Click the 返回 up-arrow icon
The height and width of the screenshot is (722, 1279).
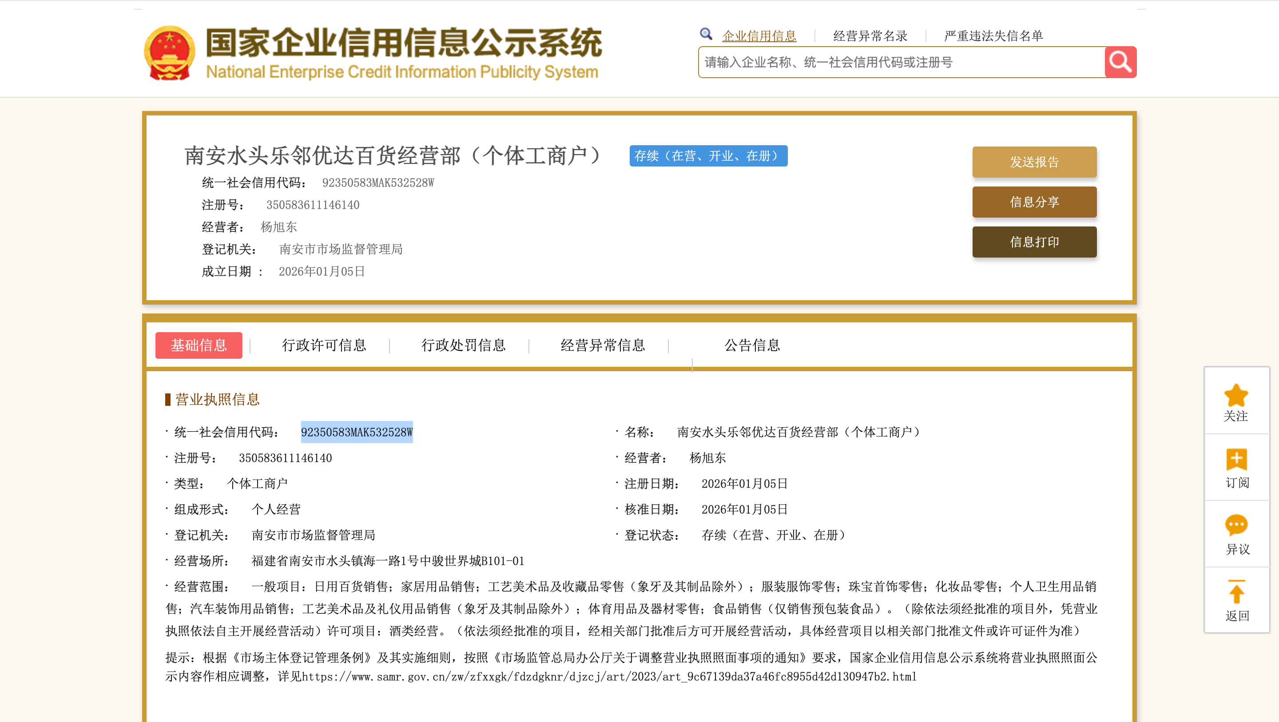coord(1236,592)
